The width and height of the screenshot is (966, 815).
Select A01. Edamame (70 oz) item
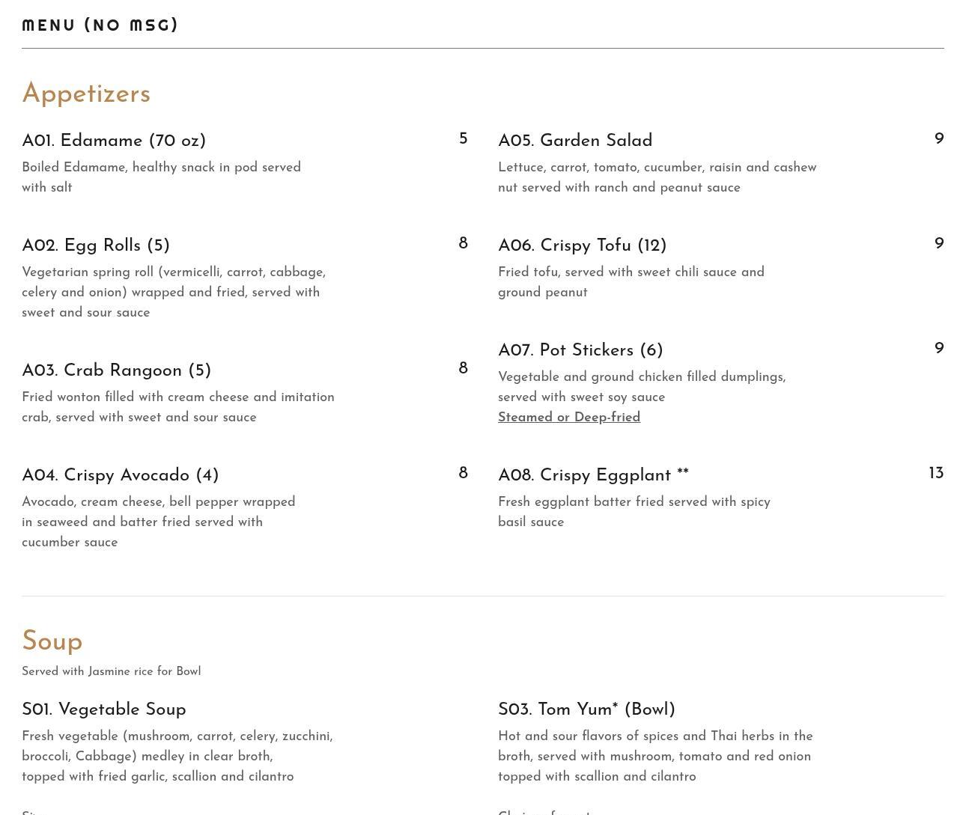click(x=114, y=141)
